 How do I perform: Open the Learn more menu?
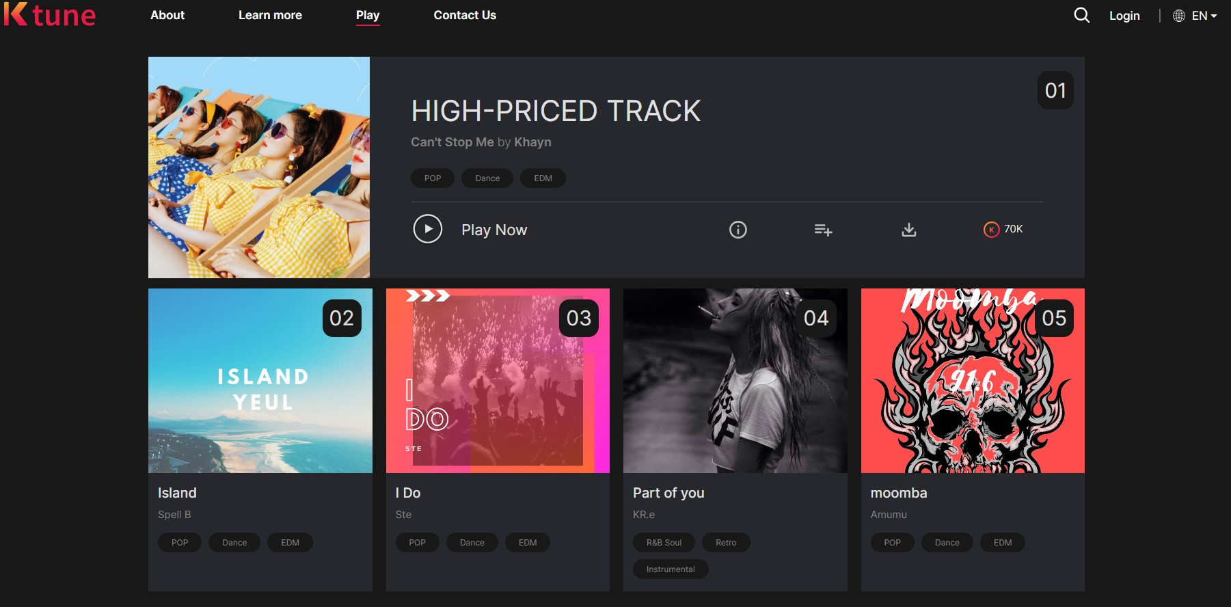270,15
